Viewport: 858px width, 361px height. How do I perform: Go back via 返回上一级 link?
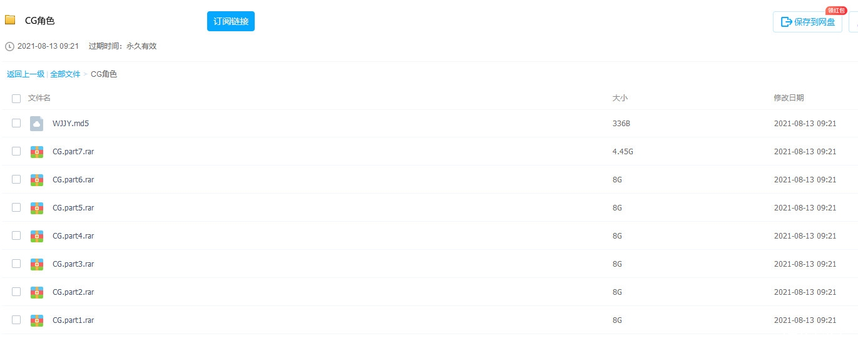[26, 74]
